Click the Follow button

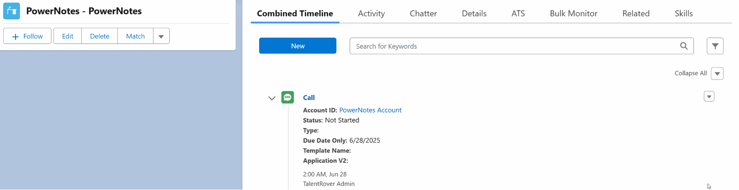click(27, 36)
